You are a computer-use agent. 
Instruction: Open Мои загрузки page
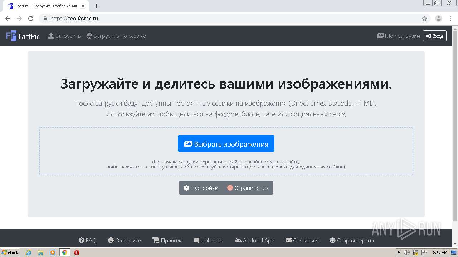[x=398, y=36]
